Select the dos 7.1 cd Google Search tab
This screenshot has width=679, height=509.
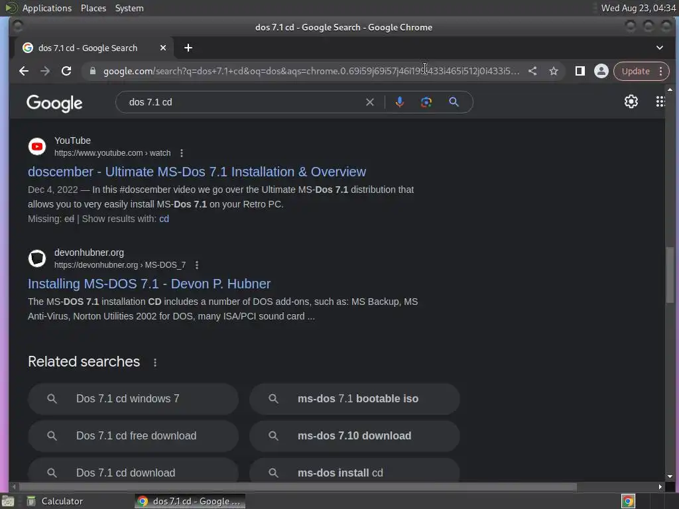coord(94,48)
